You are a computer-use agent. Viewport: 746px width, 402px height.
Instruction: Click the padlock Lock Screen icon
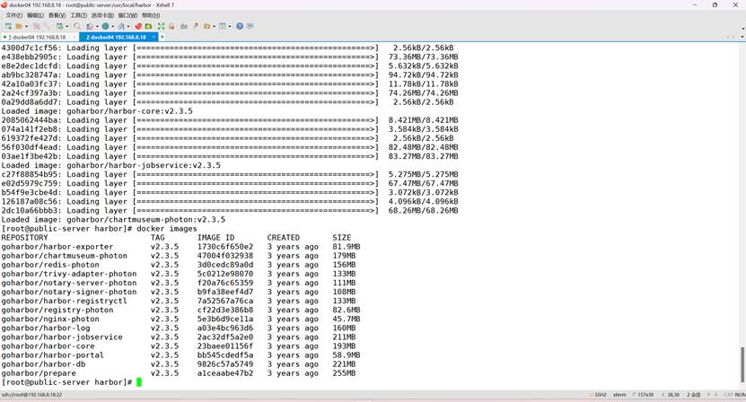click(171, 26)
